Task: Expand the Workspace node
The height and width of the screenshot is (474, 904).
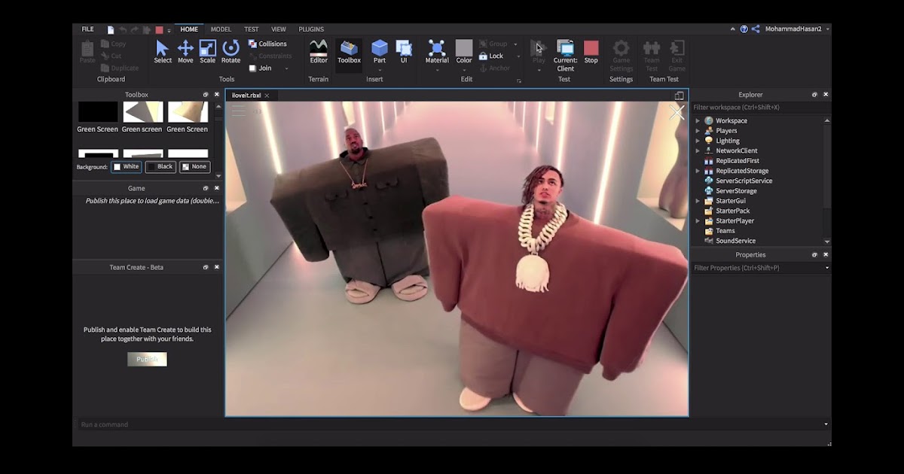Action: (x=698, y=120)
